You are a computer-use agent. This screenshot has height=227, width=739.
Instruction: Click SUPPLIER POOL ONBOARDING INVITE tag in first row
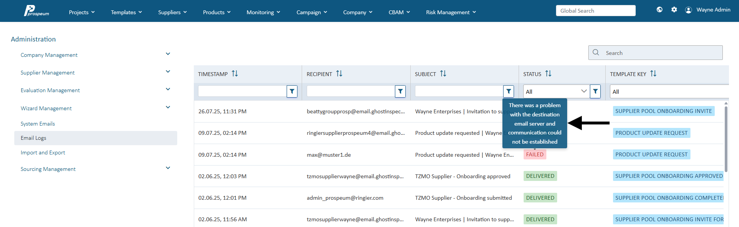coord(663,111)
